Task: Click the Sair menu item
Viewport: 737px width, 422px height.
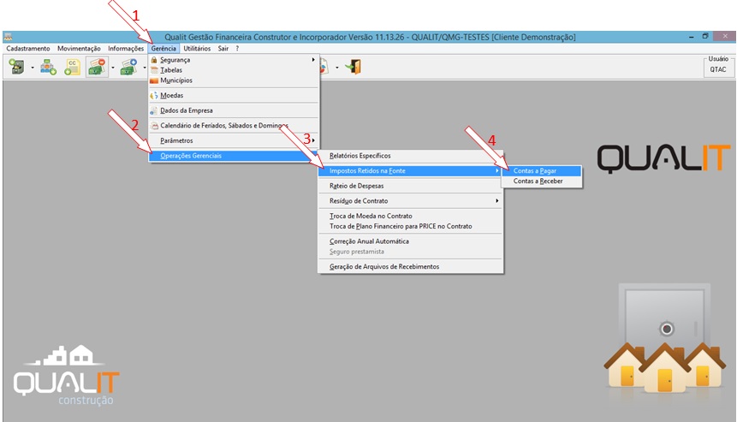Action: [223, 49]
